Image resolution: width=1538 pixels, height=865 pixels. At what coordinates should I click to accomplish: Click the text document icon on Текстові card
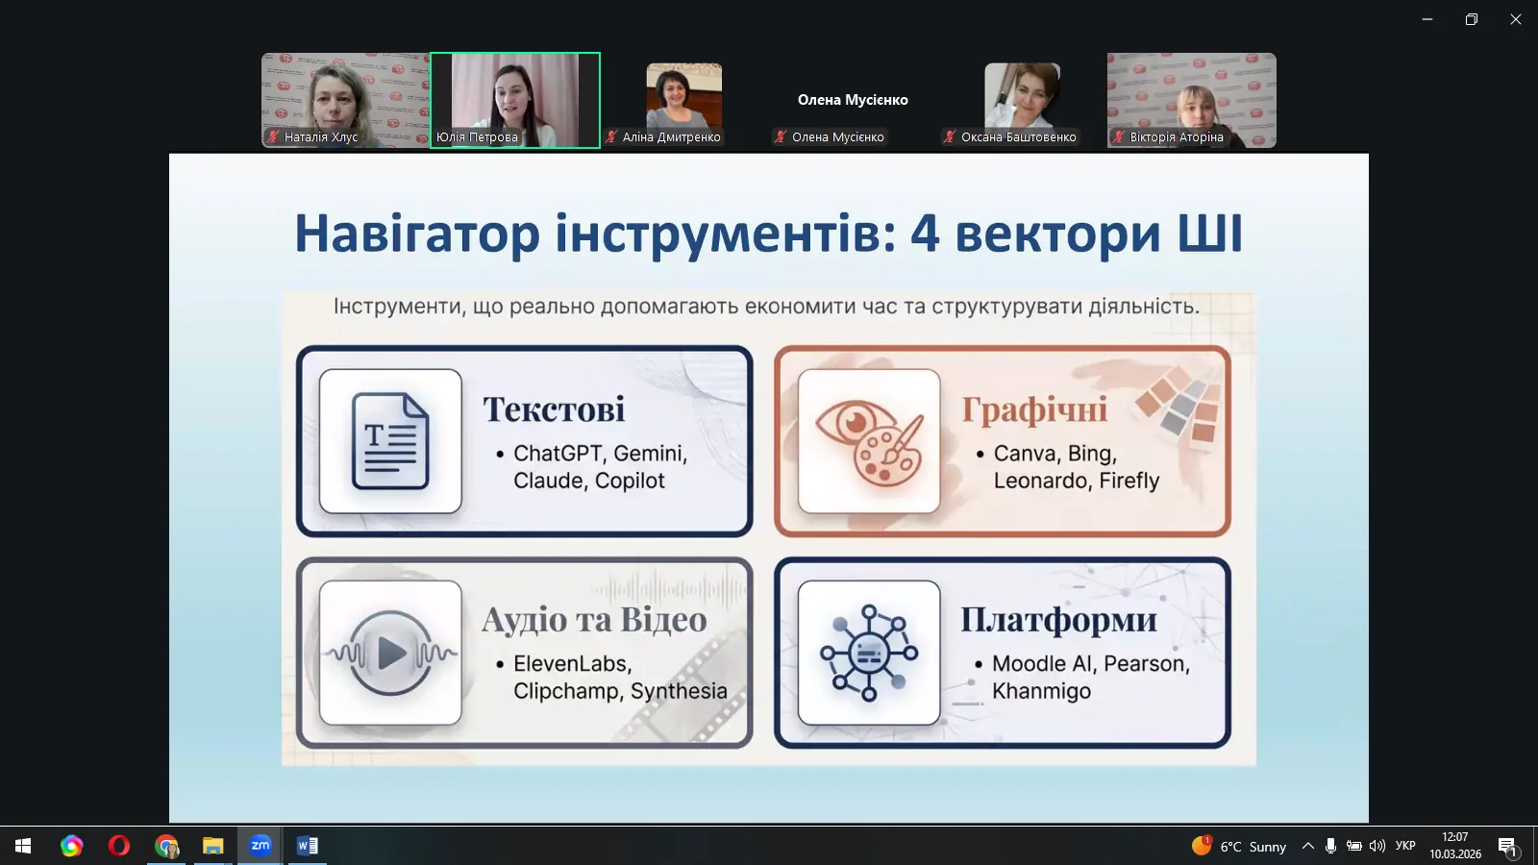pyautogui.click(x=390, y=441)
